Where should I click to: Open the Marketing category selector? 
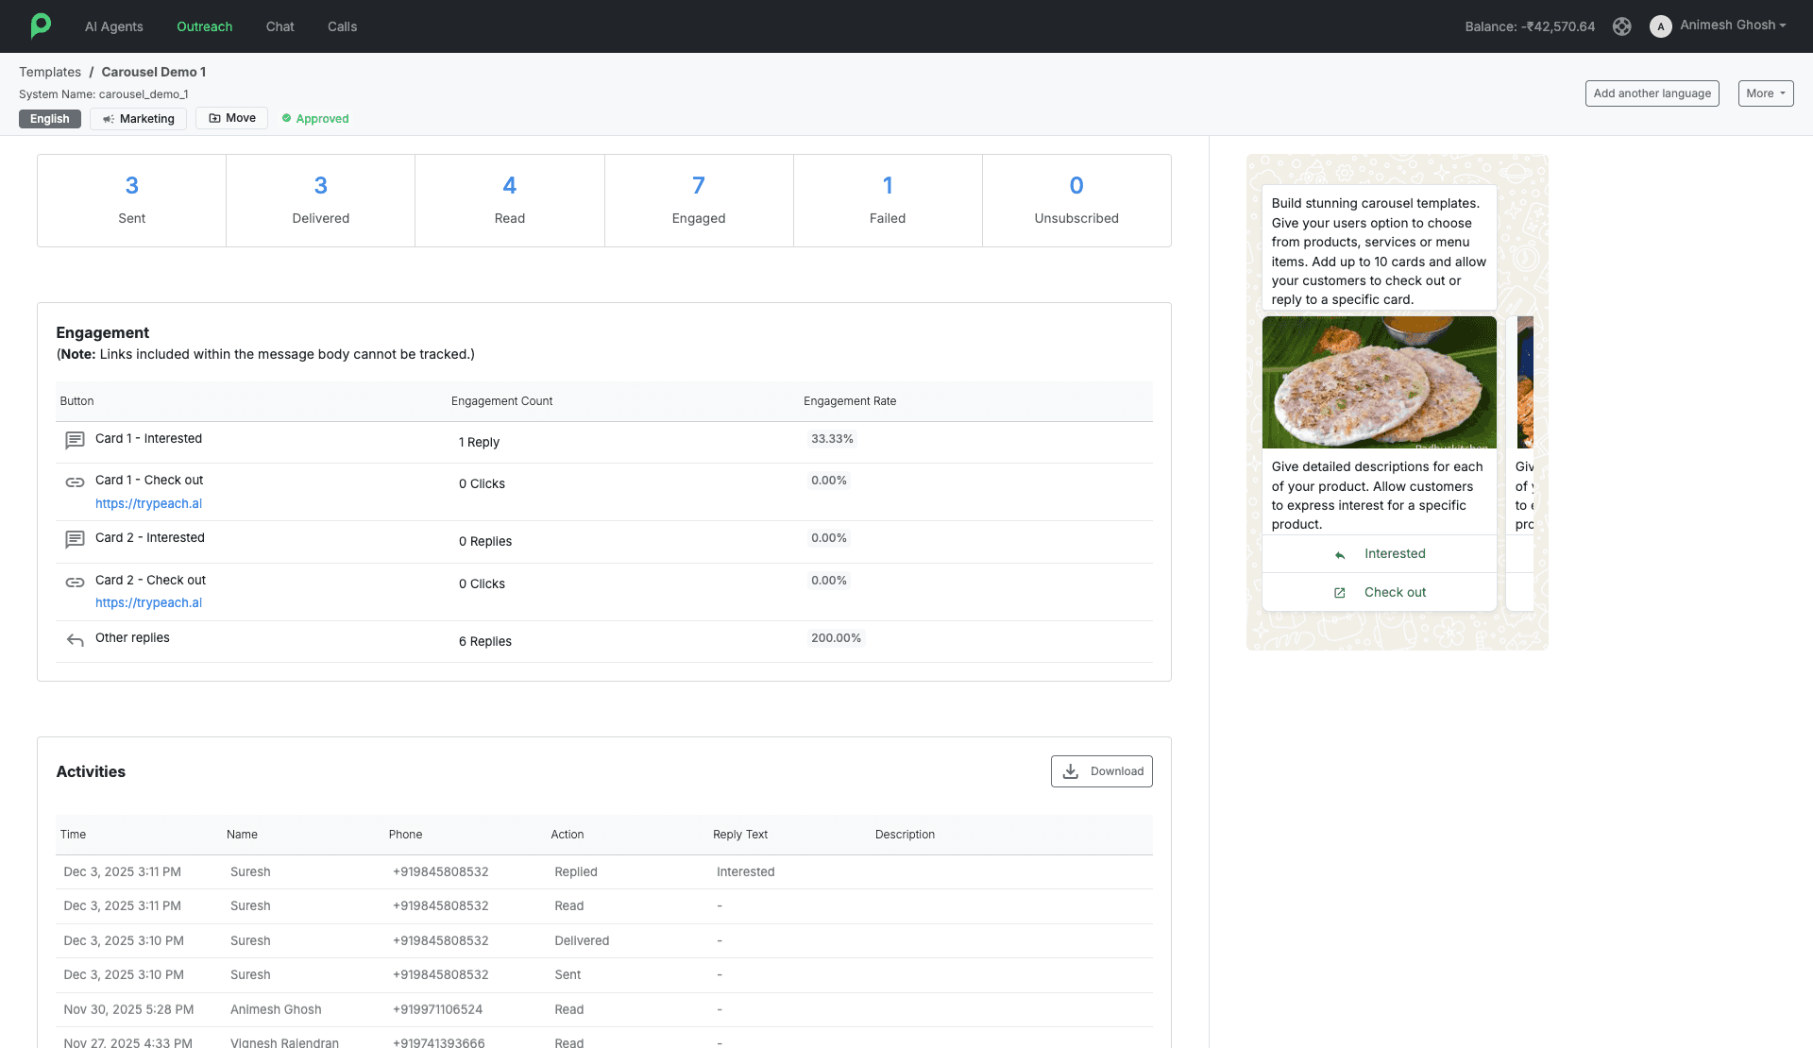click(x=138, y=119)
